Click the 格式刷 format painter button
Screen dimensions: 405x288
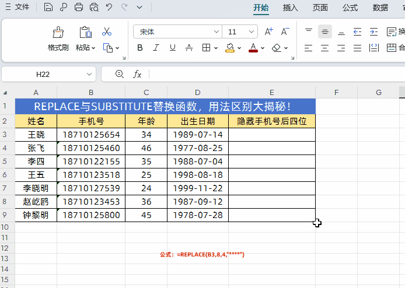pyautogui.click(x=58, y=38)
